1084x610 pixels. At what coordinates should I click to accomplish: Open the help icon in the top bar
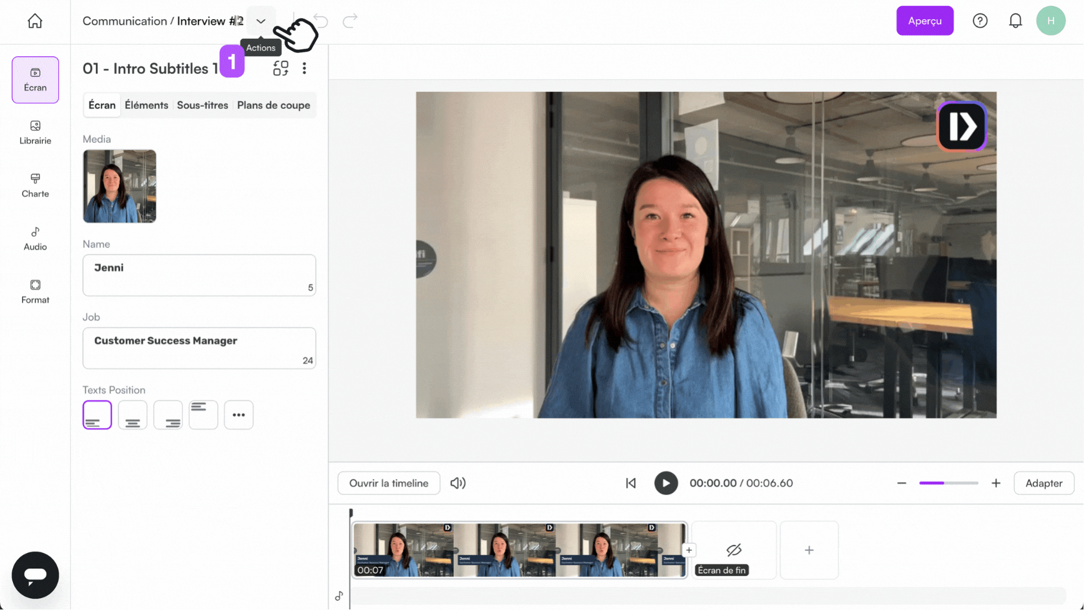click(x=980, y=20)
